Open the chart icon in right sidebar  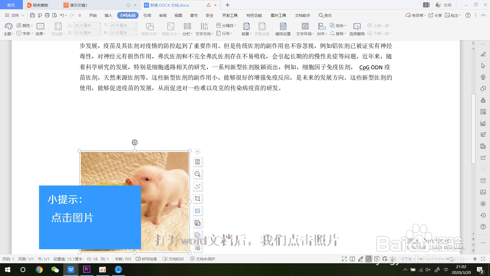coord(483,123)
